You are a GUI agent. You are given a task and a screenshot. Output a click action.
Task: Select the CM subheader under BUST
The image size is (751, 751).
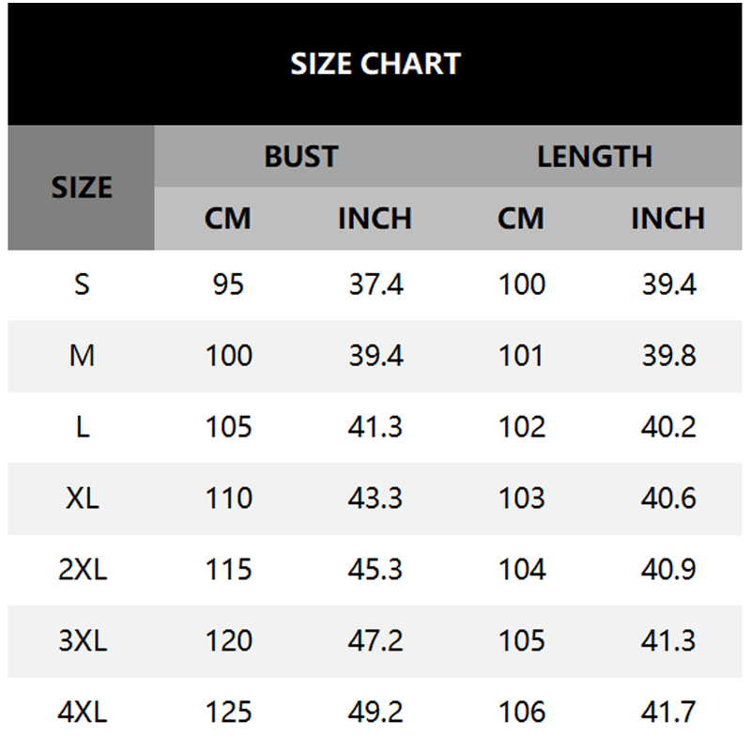[228, 219]
